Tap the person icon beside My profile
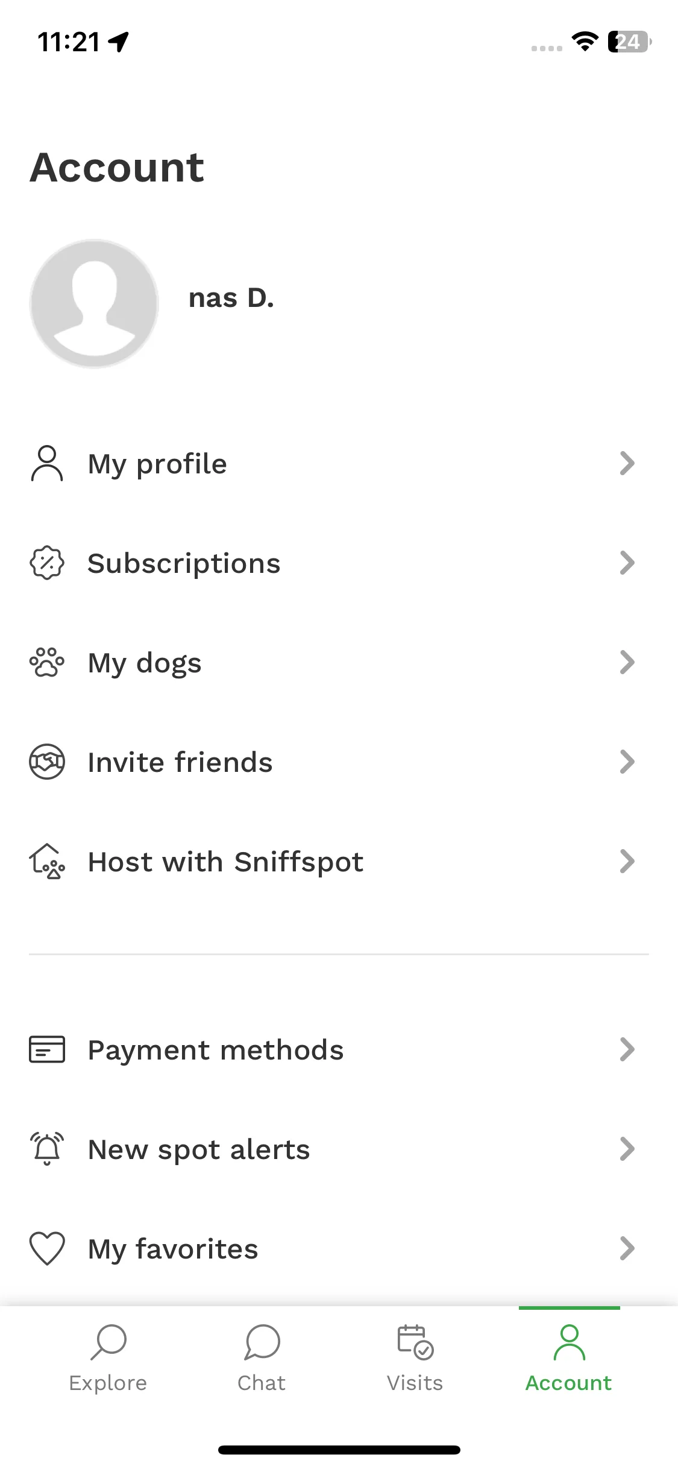The image size is (678, 1469). coord(47,463)
